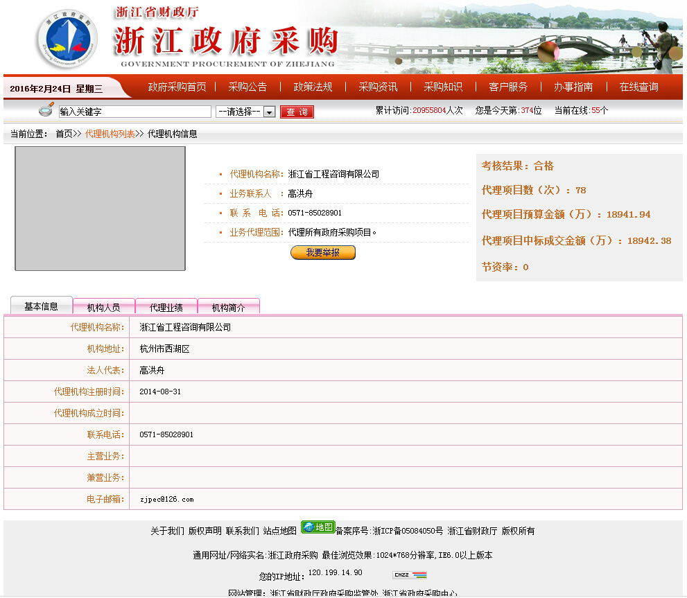The width and height of the screenshot is (687, 598).
Task: Open the 采购公告 navigation menu
Action: tap(247, 87)
